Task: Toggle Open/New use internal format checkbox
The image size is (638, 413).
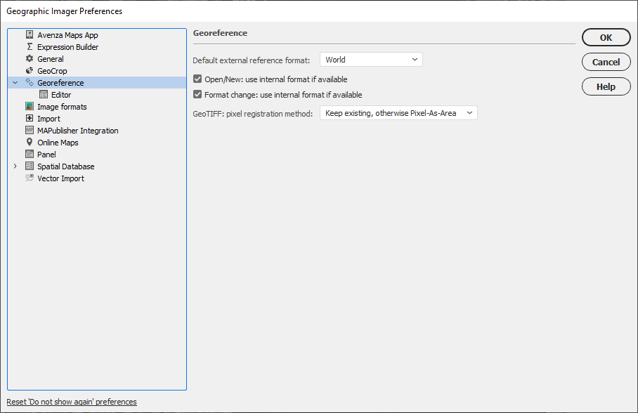Action: (x=197, y=79)
